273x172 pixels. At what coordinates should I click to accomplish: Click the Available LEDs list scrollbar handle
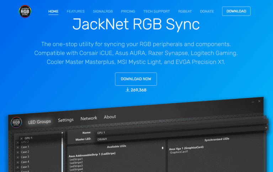click(162, 148)
